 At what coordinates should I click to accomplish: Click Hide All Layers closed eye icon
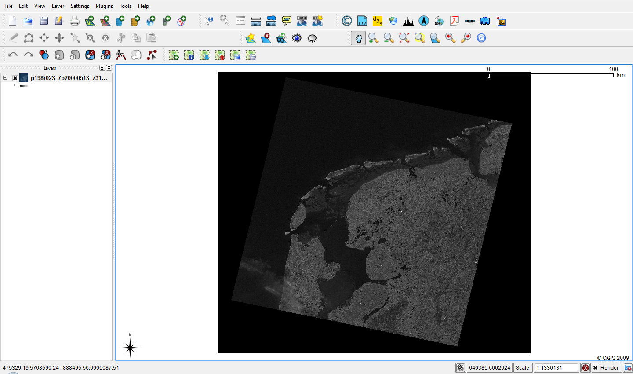(313, 38)
